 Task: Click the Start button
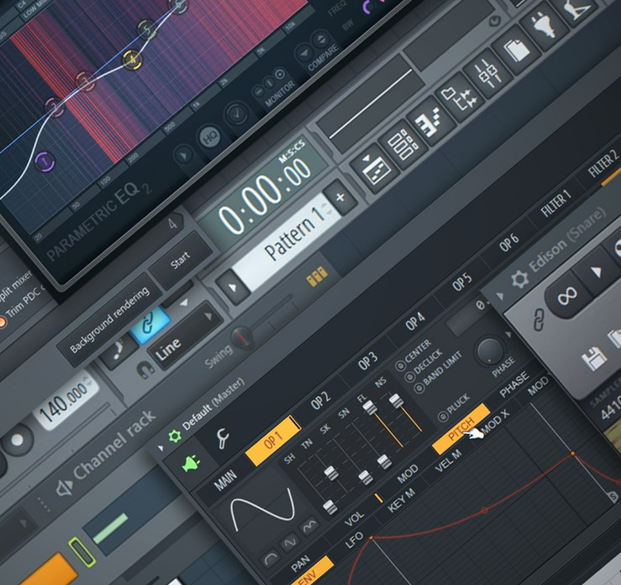click(x=180, y=261)
